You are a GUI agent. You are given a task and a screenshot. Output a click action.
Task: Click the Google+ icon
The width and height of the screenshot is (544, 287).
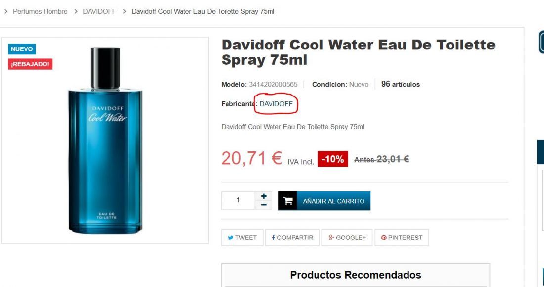click(x=331, y=238)
